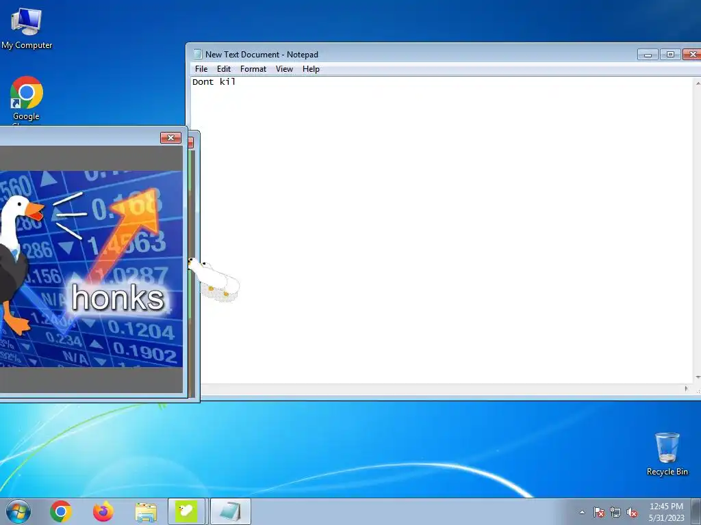Click the Notepad vertical scrollbar up arrow
This screenshot has height=525, width=701.
(x=698, y=83)
